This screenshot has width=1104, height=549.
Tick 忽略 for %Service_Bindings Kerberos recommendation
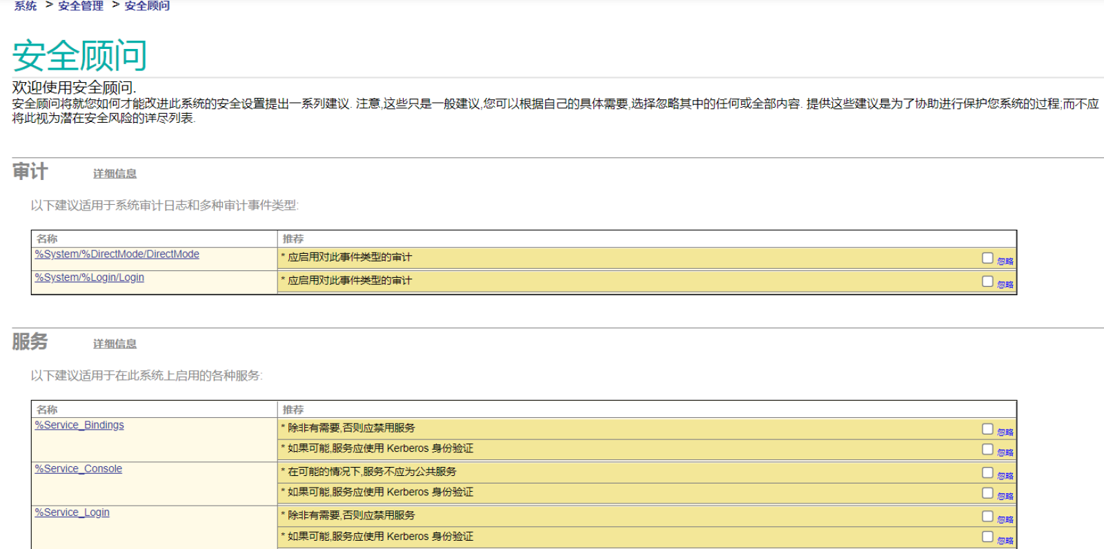coord(987,450)
